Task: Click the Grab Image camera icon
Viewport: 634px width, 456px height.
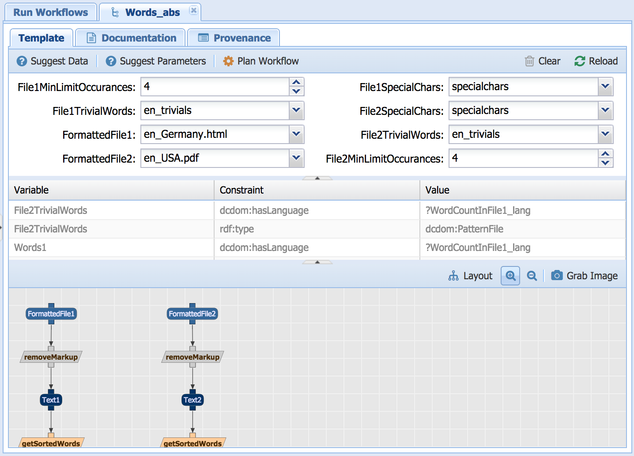Action: click(557, 276)
